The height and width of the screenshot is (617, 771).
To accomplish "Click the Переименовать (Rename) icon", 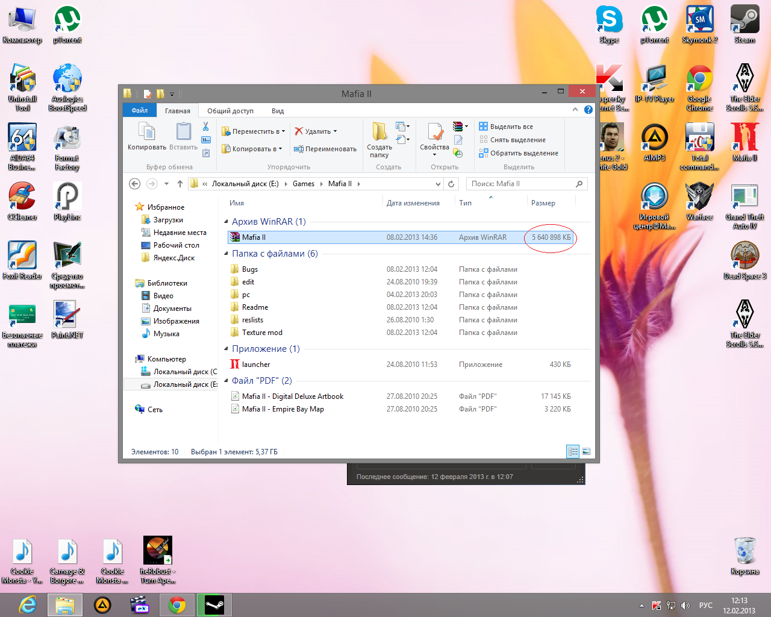I will point(298,149).
